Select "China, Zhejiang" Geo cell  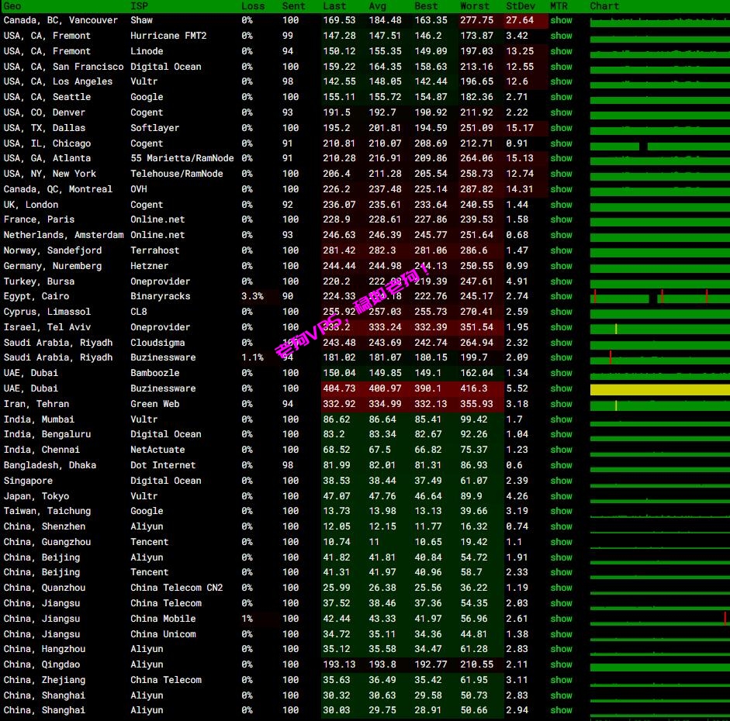tap(44, 680)
